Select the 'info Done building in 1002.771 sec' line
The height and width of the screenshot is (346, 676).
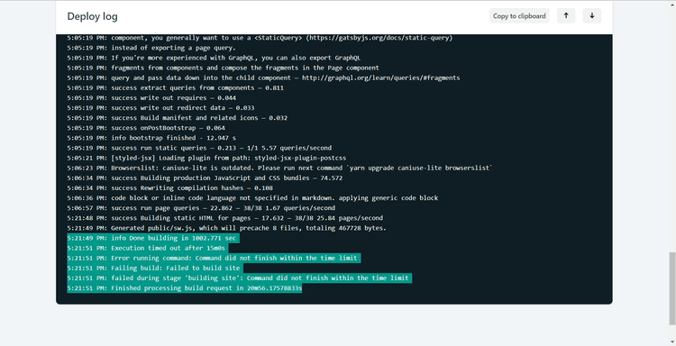tap(153, 238)
